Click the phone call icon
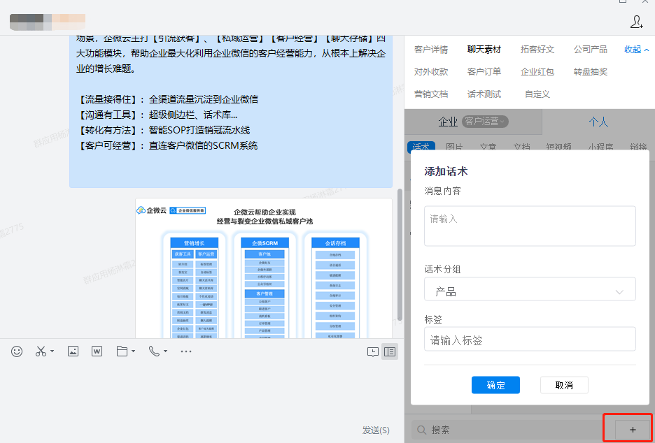 154,351
